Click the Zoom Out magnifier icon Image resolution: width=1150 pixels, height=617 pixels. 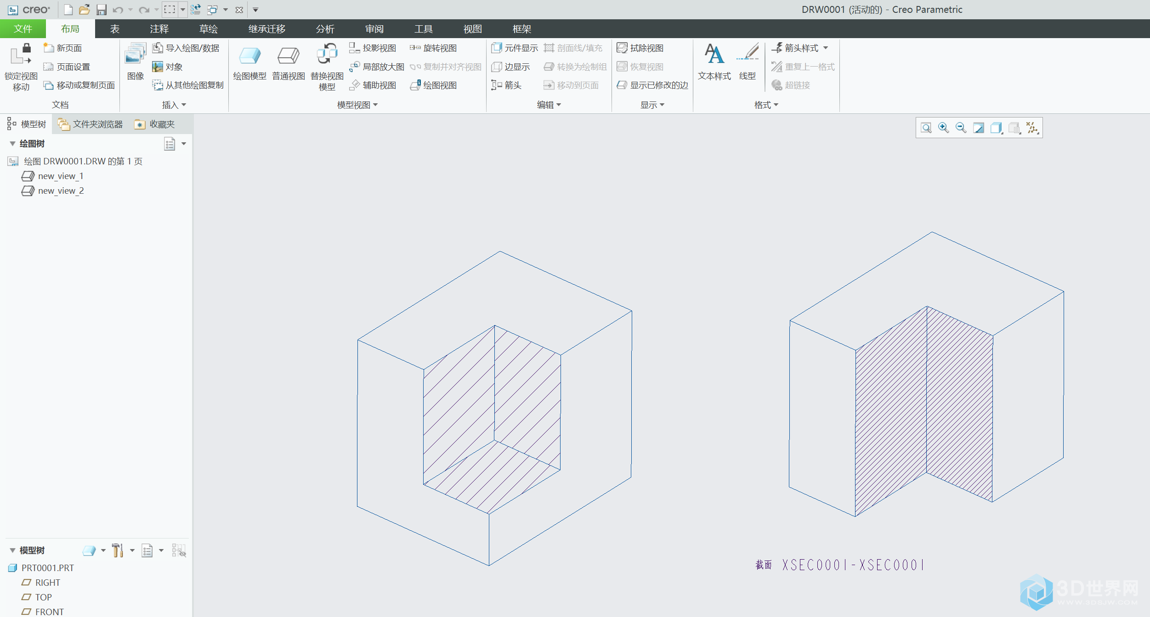(961, 128)
